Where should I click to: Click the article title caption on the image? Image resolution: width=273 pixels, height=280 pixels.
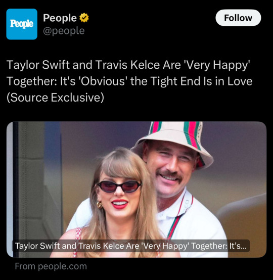[131, 246]
